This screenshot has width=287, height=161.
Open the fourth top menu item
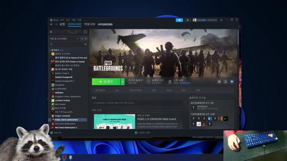74,20
